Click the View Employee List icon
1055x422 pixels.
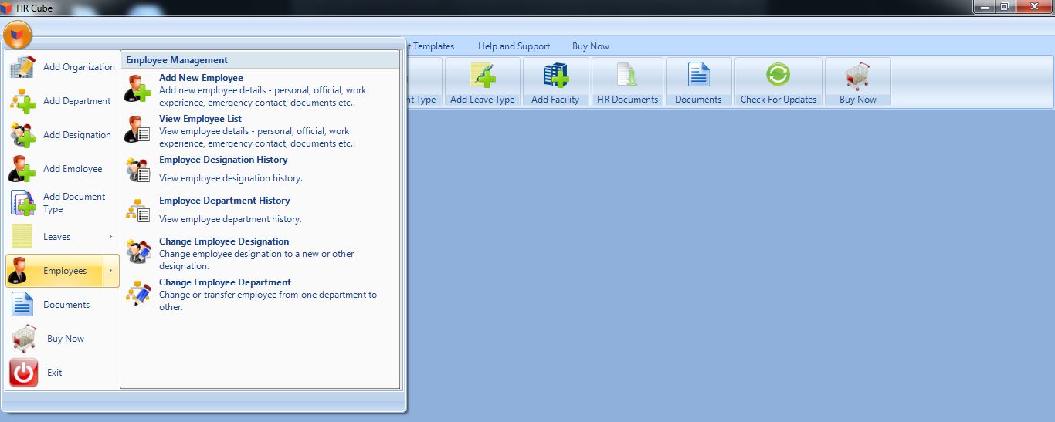[x=138, y=130]
